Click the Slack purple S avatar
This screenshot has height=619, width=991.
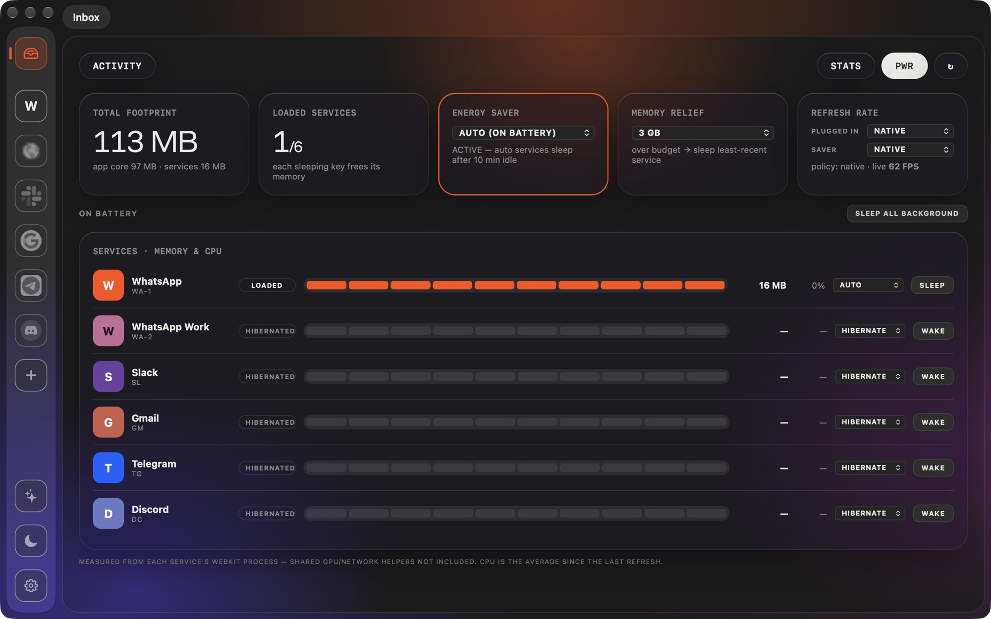click(108, 376)
